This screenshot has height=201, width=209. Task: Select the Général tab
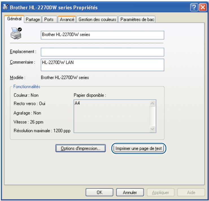point(14,19)
